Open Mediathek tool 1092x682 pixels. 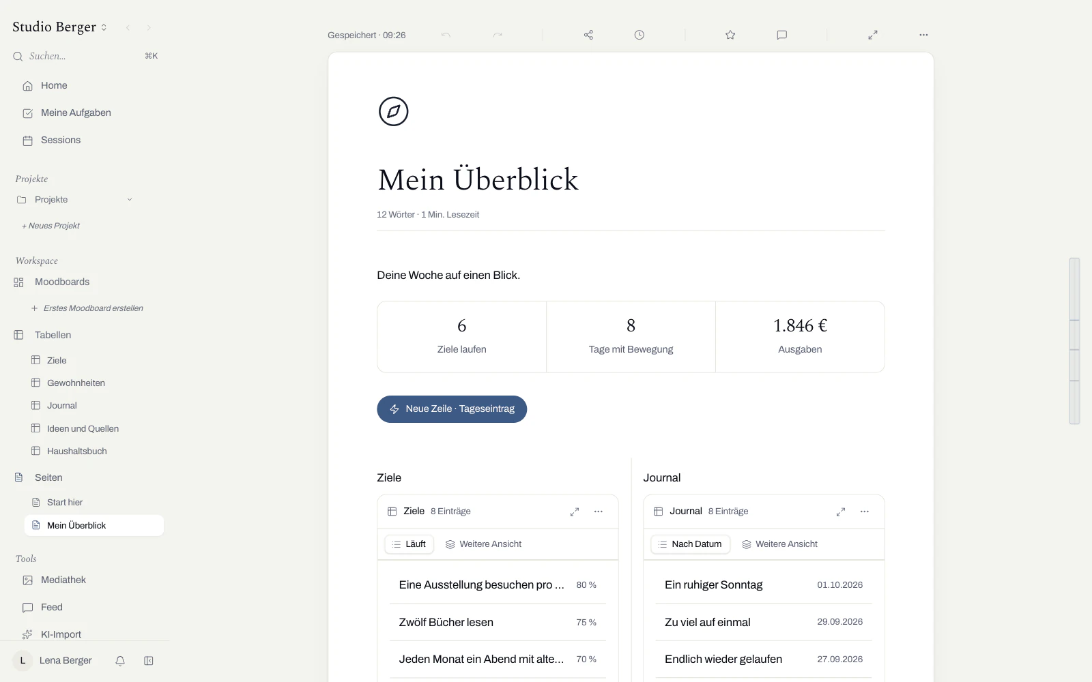pyautogui.click(x=63, y=580)
